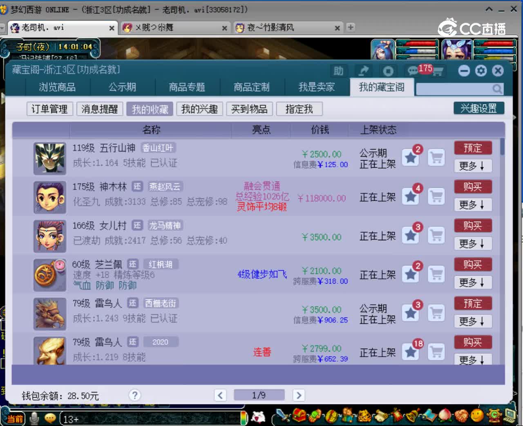
Task: Switch to 商品专题 tab
Action: [187, 87]
